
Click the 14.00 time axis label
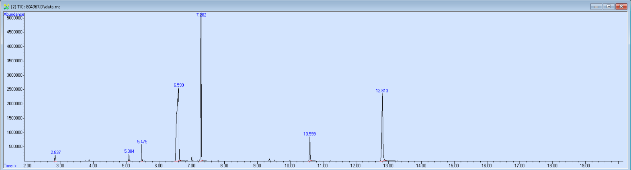[421, 166]
